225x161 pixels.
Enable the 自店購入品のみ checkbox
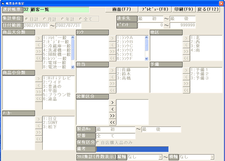coord(98,142)
